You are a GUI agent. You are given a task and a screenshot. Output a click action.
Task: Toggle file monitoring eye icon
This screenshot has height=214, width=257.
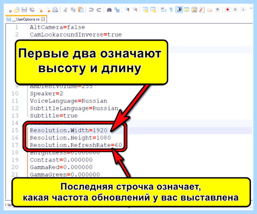(218, 10)
